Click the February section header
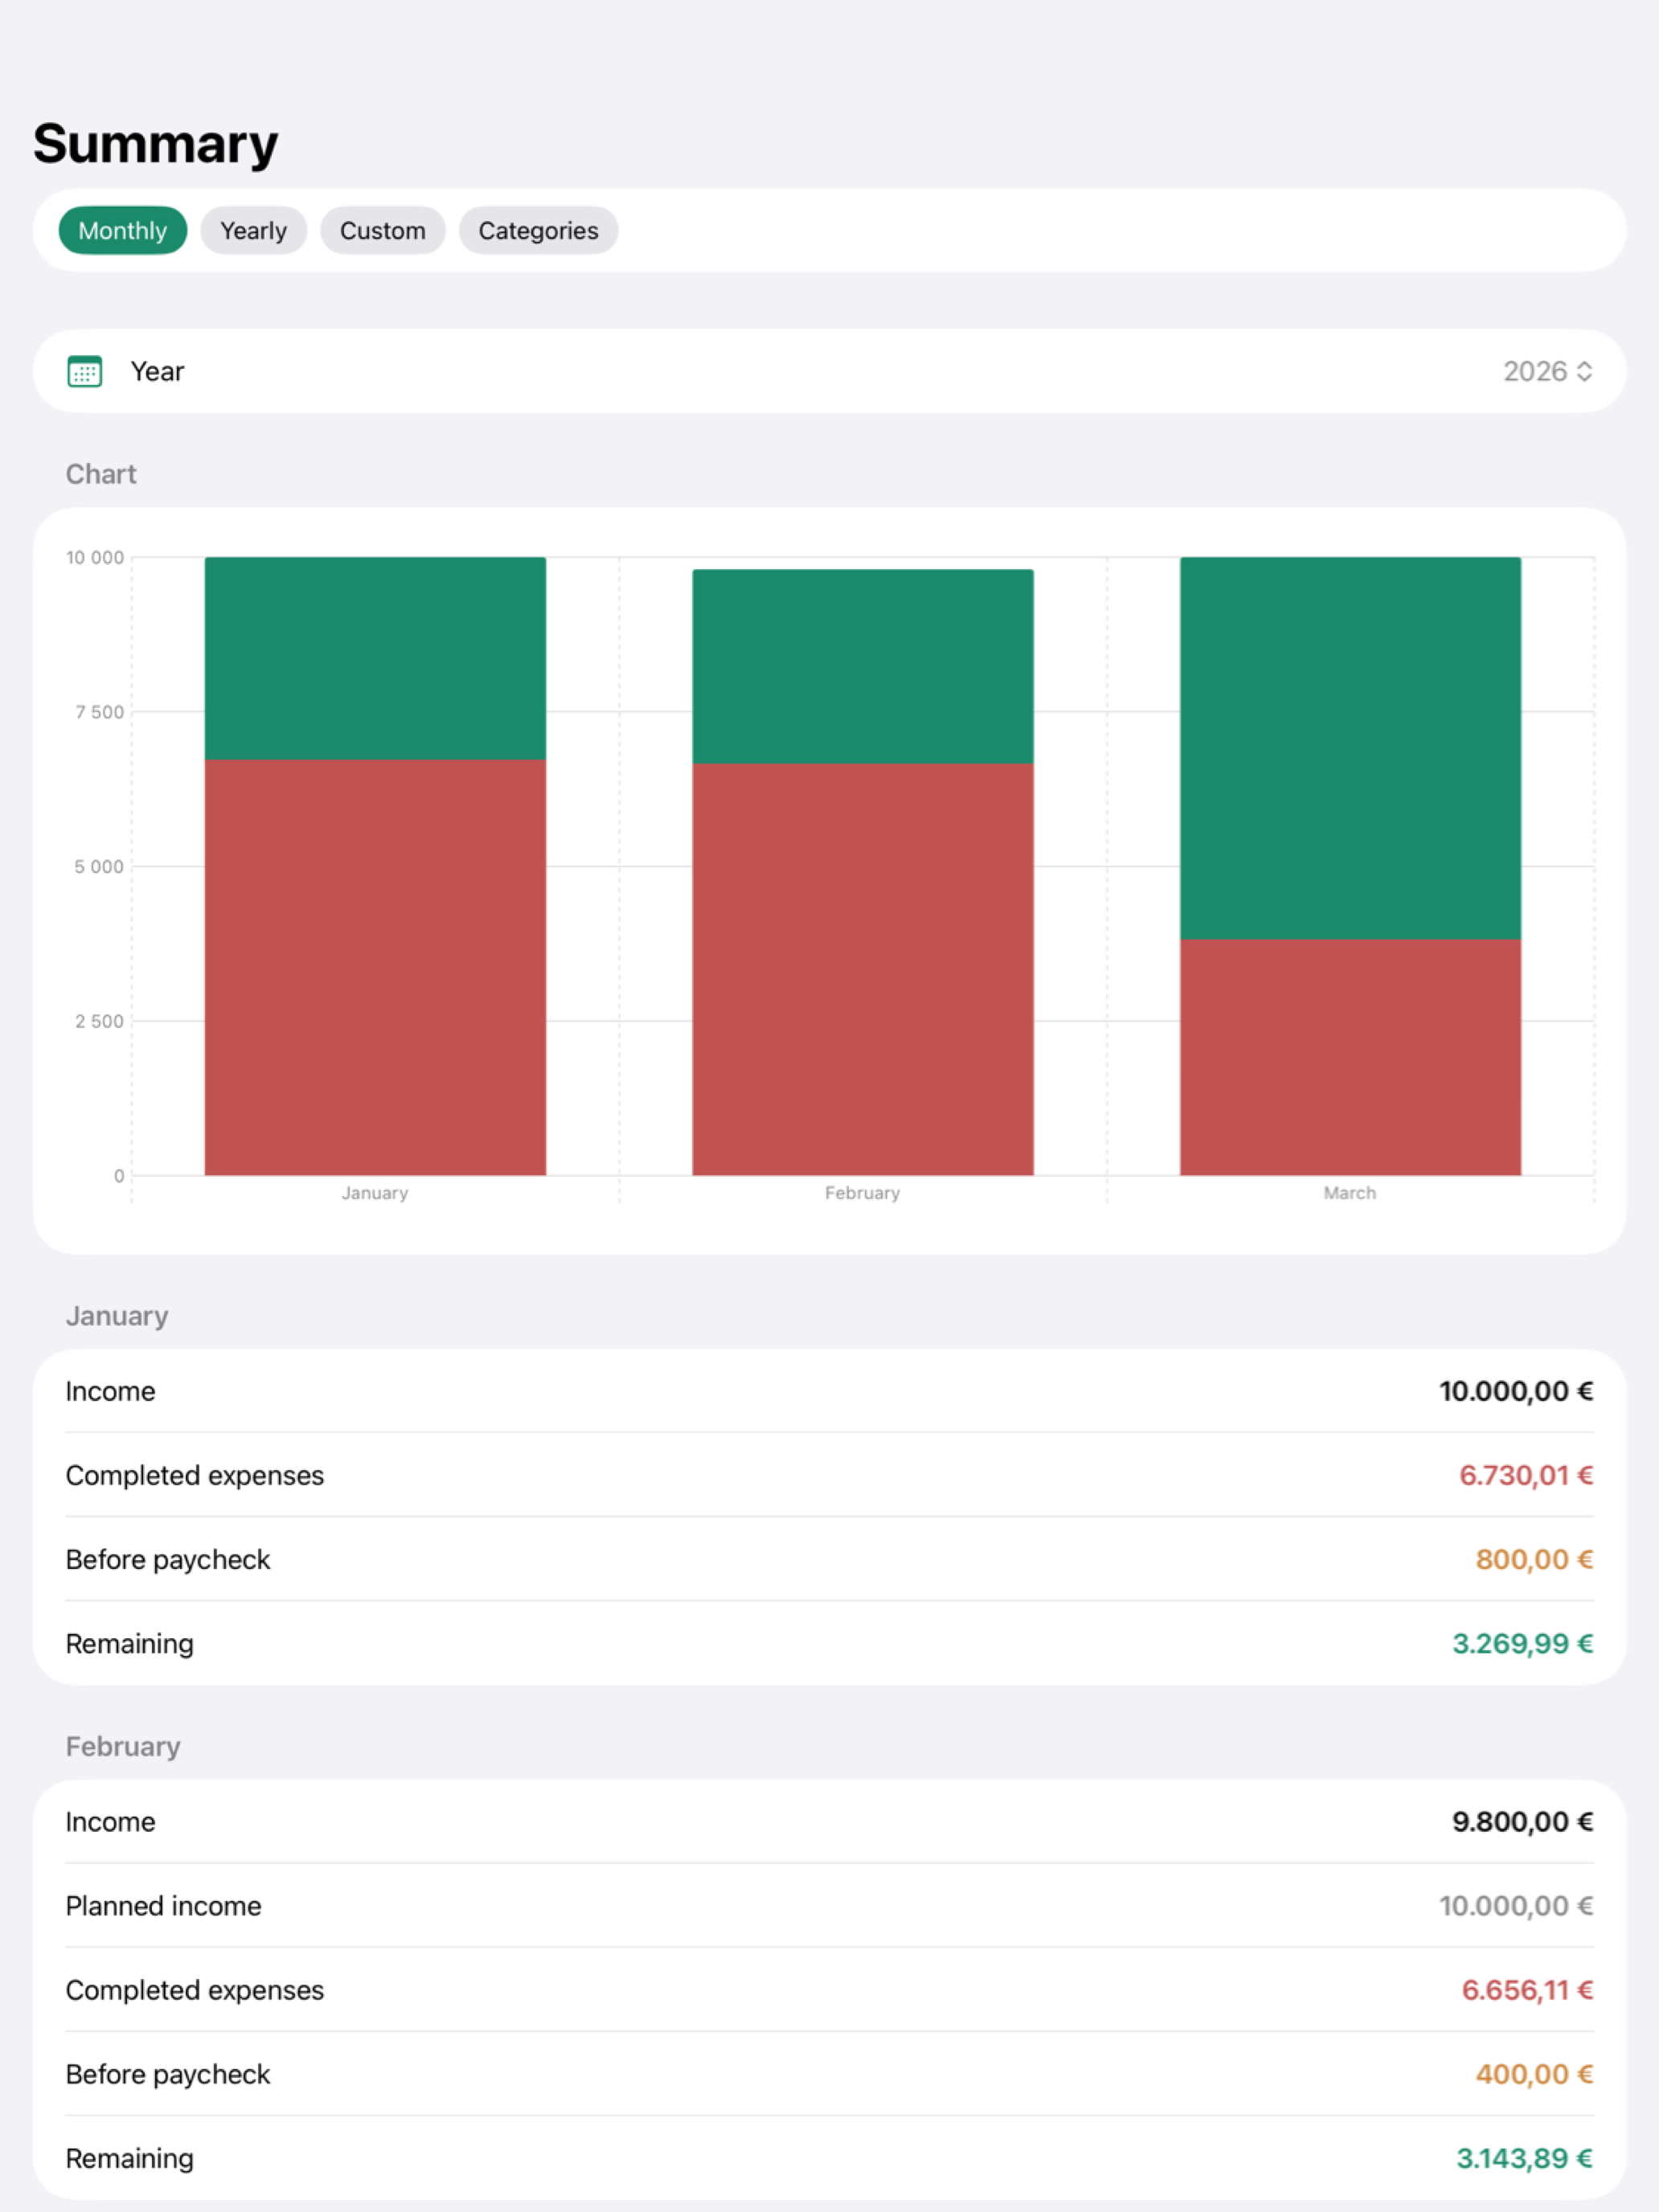The width and height of the screenshot is (1659, 2212). [123, 1746]
